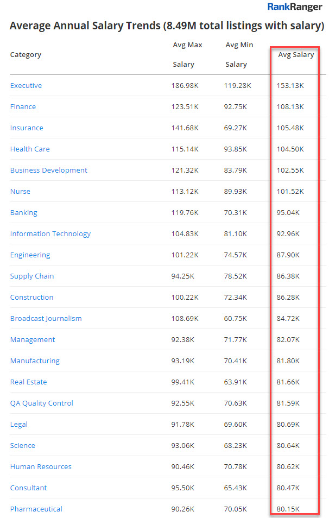The image size is (329, 518).
Task: Select the Insurance category link
Action: 27,128
